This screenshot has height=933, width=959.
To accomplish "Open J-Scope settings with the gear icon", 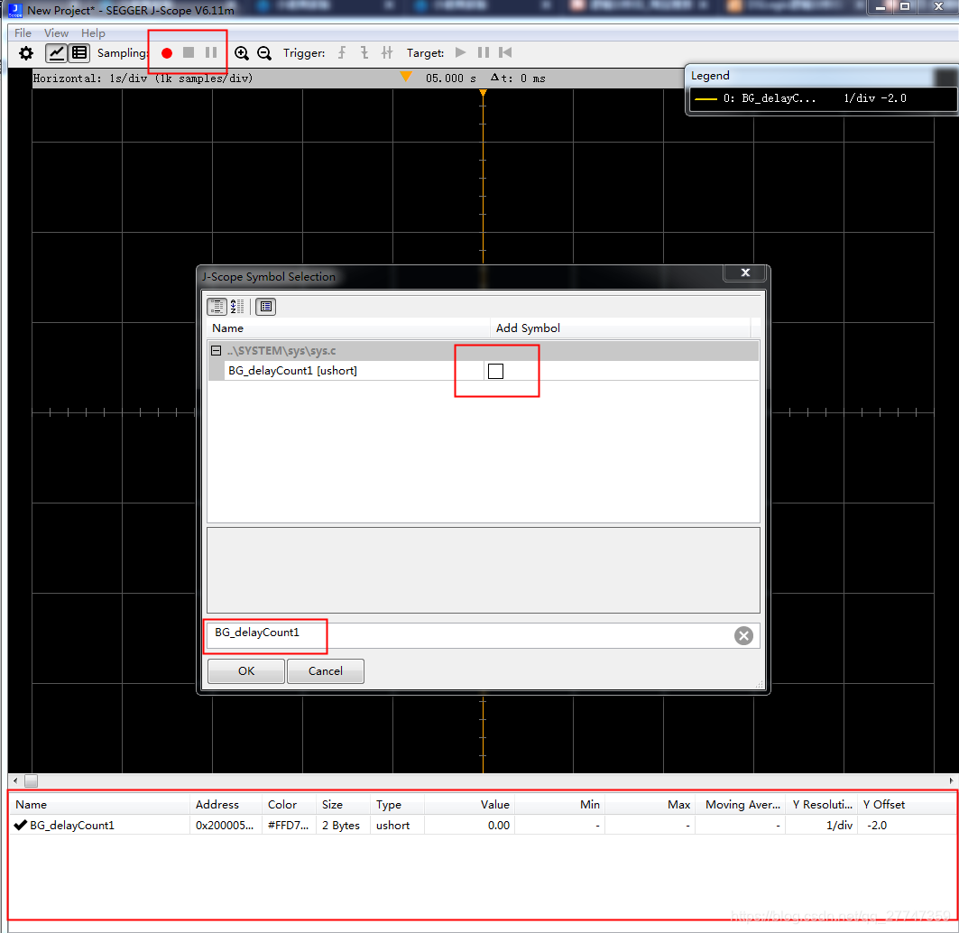I will (24, 52).
